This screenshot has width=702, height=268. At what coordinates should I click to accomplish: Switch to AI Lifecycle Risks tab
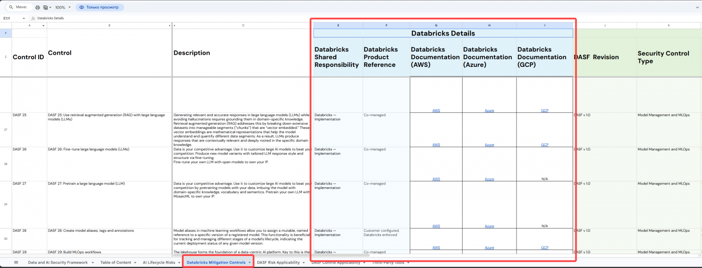coord(160,263)
